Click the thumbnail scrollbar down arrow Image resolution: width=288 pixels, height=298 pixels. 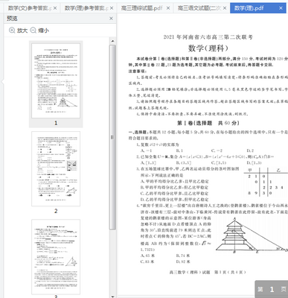112,296
